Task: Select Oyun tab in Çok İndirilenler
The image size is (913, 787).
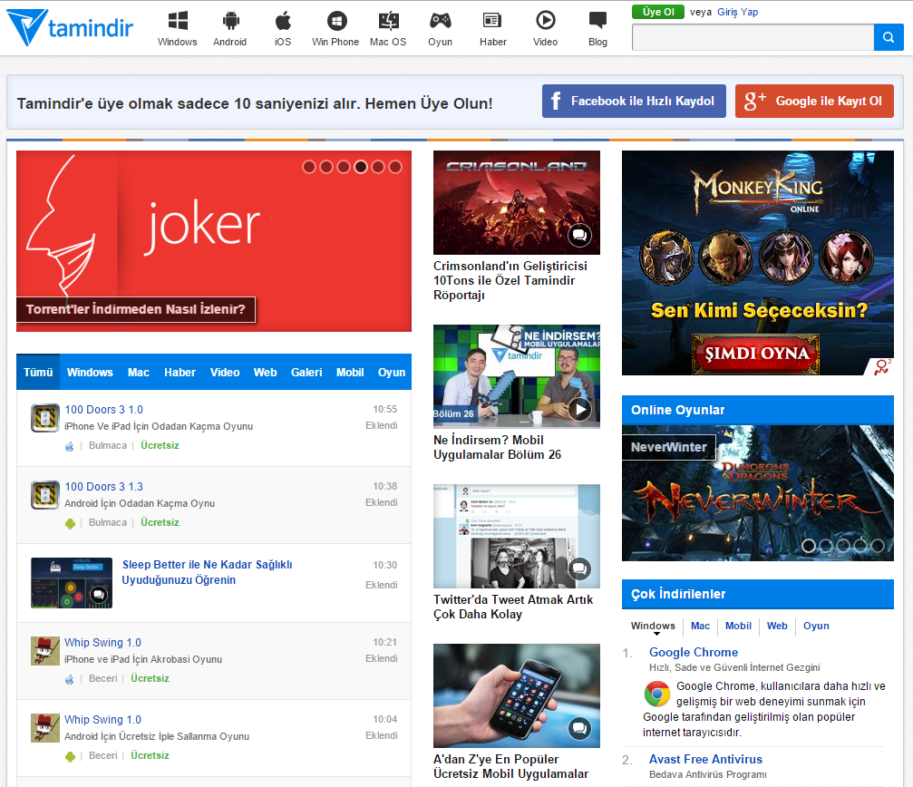Action: [x=816, y=626]
